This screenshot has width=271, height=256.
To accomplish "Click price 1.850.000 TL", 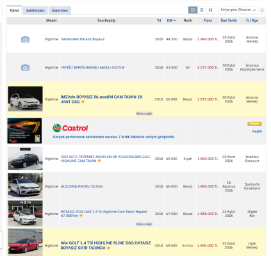I will (208, 159).
